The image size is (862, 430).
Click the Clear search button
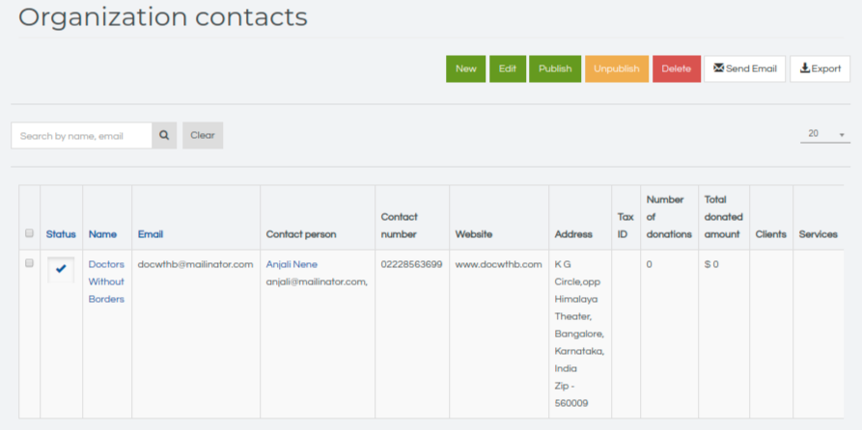[203, 136]
